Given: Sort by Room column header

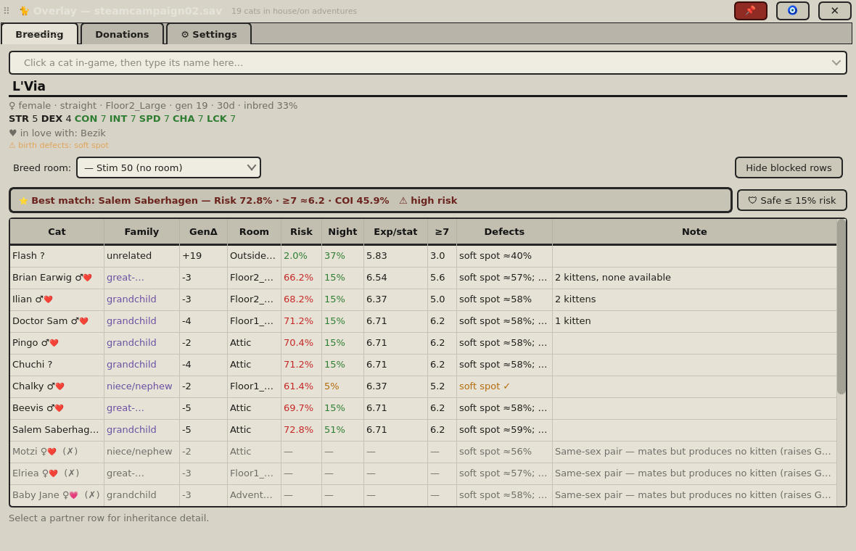Looking at the screenshot, I should tap(254, 232).
